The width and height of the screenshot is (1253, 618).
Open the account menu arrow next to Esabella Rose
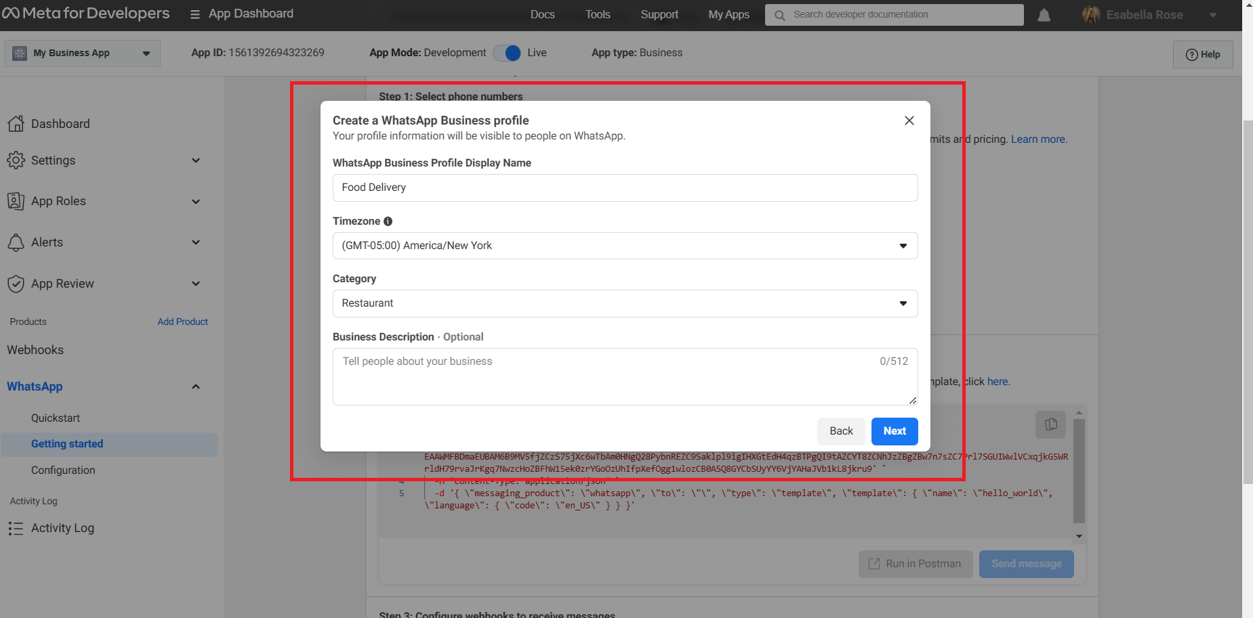[x=1213, y=15]
